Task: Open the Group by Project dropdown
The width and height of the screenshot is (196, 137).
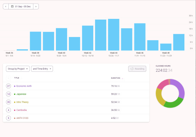Action: coord(18,69)
